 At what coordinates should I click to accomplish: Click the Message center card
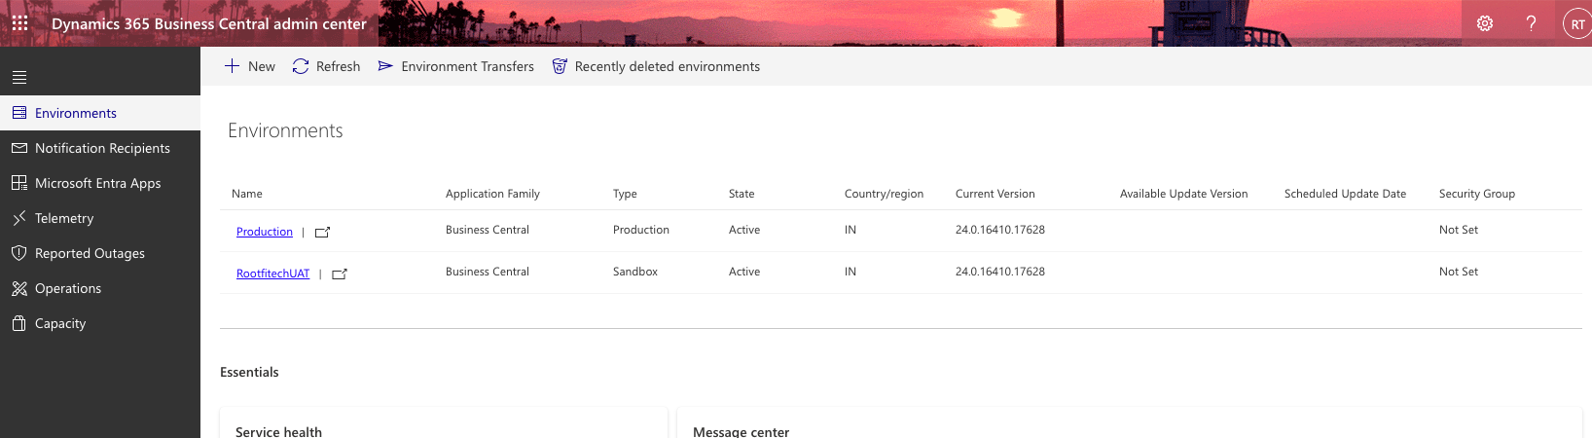1130,423
